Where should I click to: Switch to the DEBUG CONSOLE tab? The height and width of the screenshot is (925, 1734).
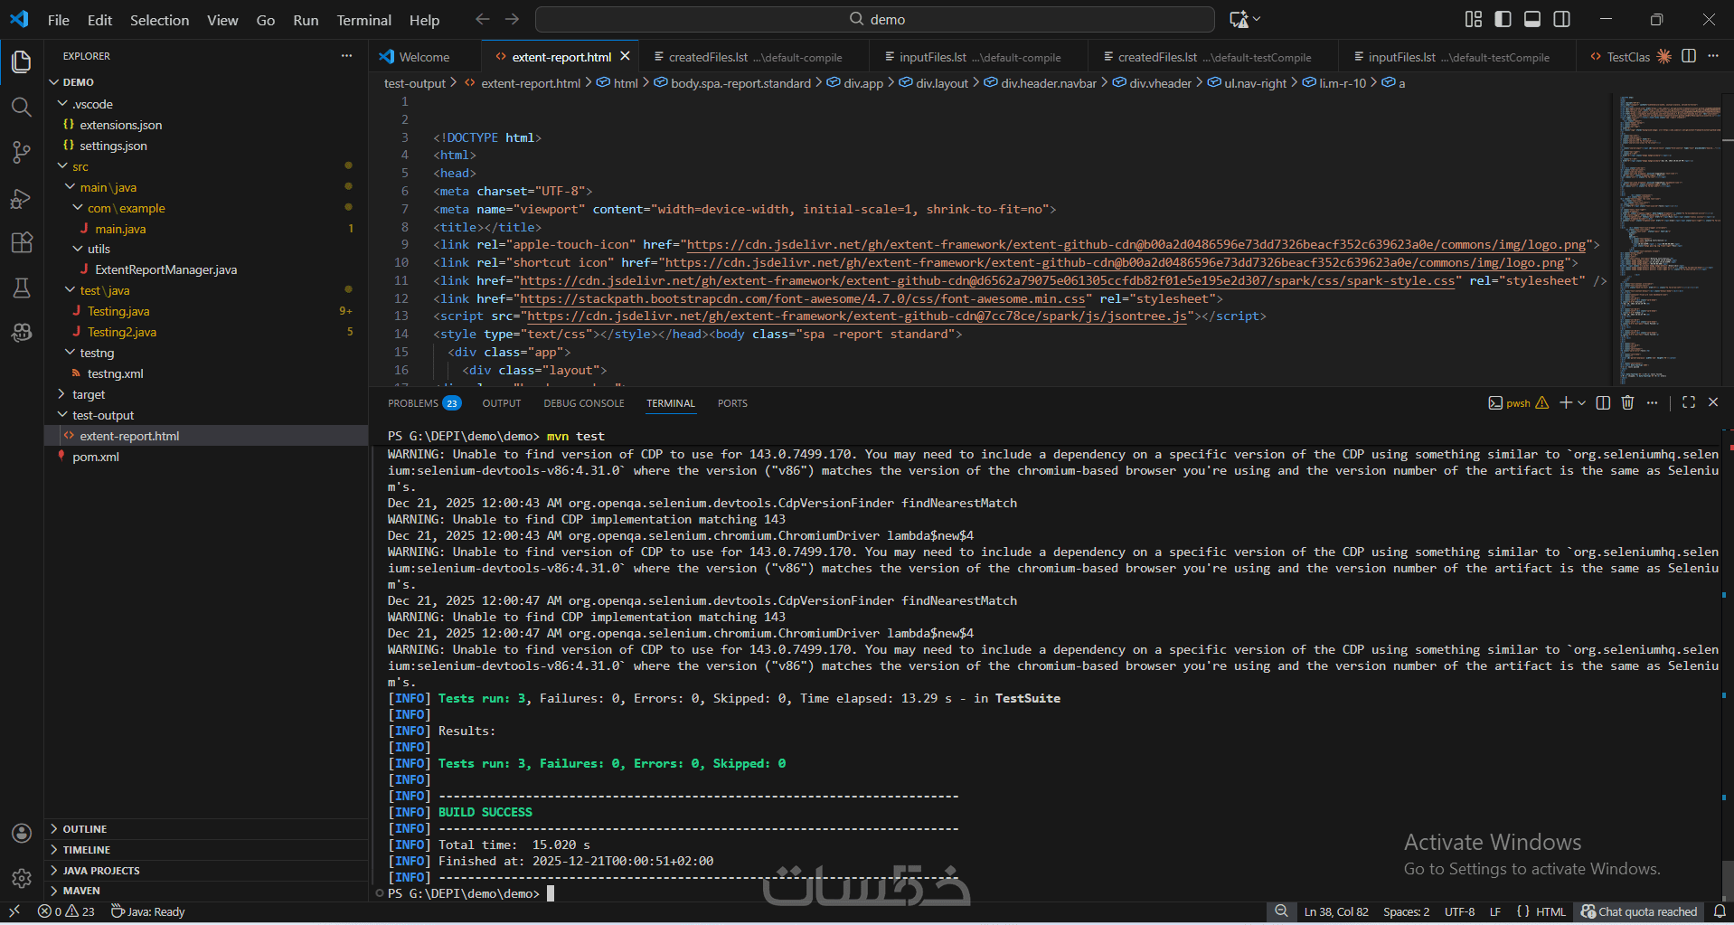tap(584, 403)
